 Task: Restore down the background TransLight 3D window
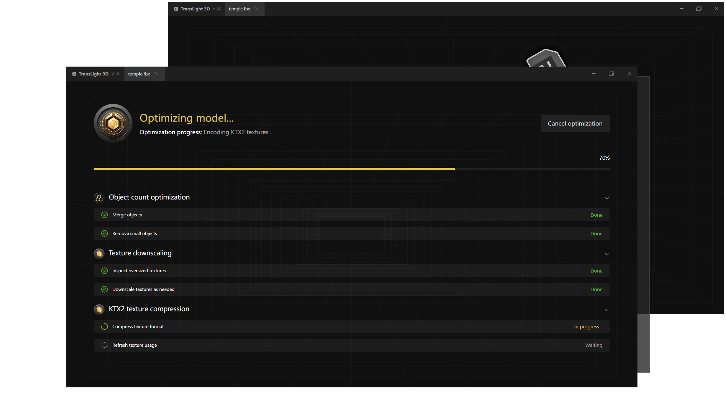[699, 9]
